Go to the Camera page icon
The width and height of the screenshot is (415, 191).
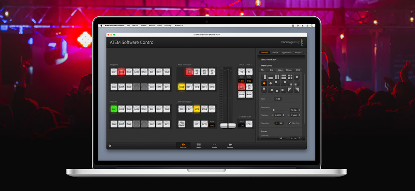(230, 145)
